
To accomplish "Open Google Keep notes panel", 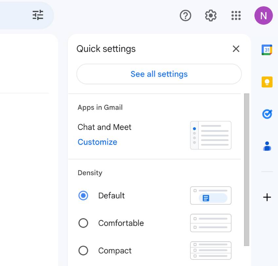I will pyautogui.click(x=267, y=82).
